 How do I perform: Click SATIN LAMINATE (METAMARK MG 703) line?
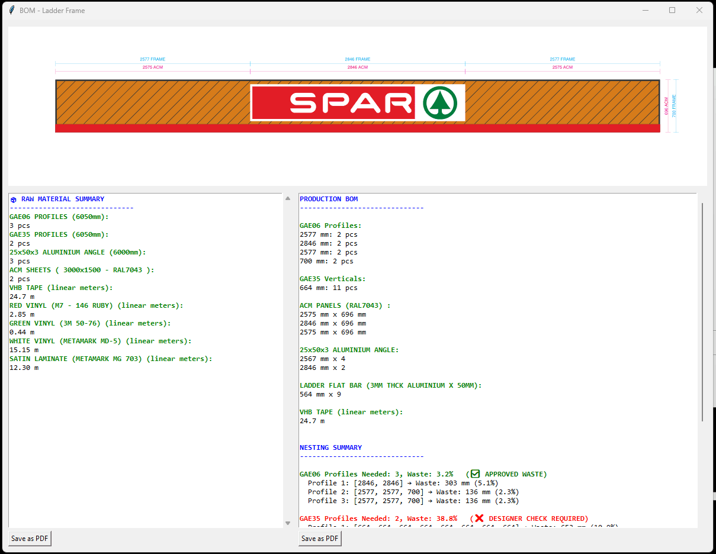click(x=111, y=359)
